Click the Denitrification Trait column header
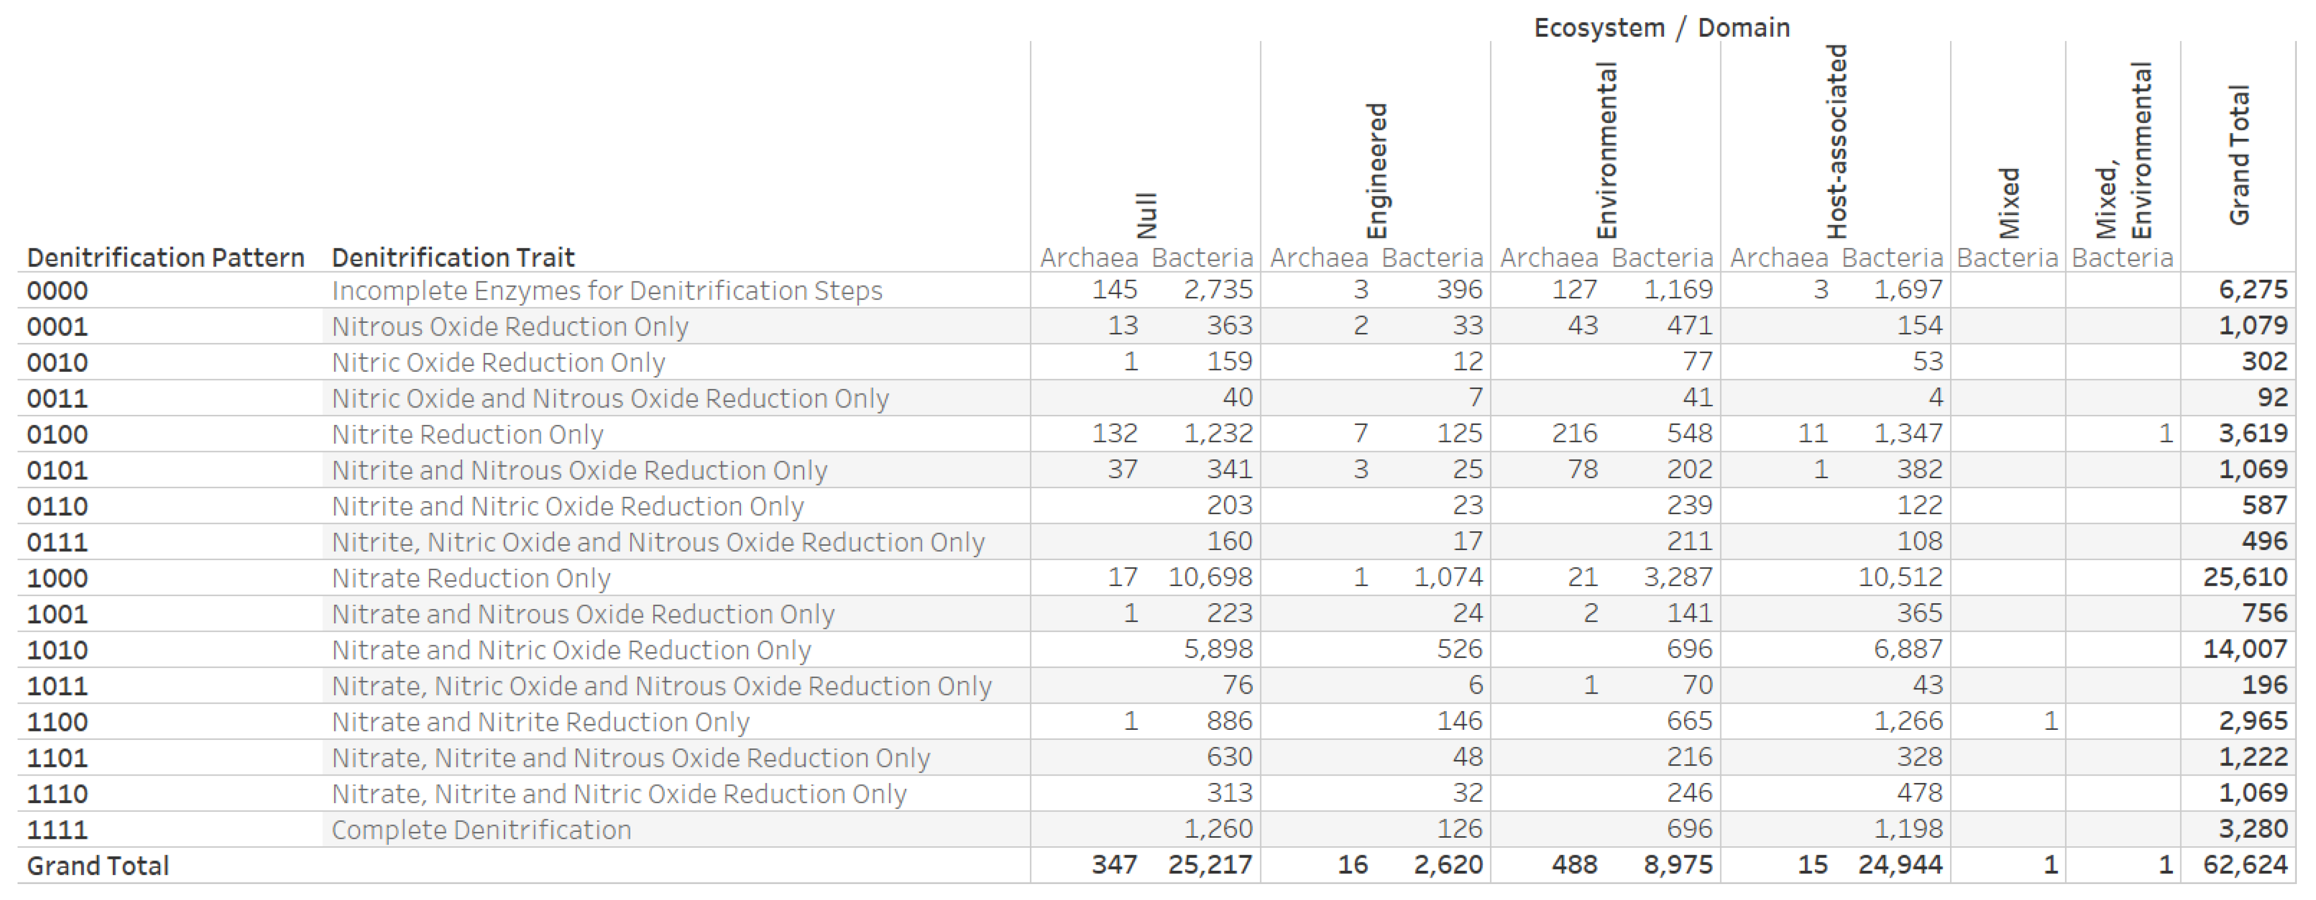This screenshot has height=900, width=2316. pyautogui.click(x=452, y=258)
